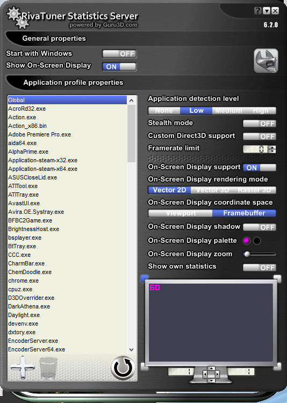287x403 pixels.
Task: Select D3DOverrider.exe profile
Action: (x=67, y=298)
